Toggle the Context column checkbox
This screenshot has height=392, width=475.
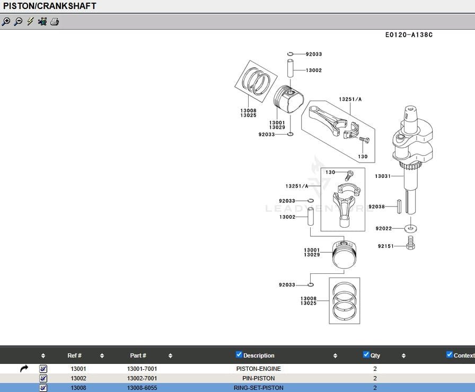point(450,355)
